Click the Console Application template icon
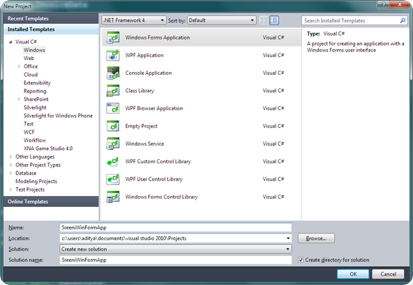 coord(113,73)
